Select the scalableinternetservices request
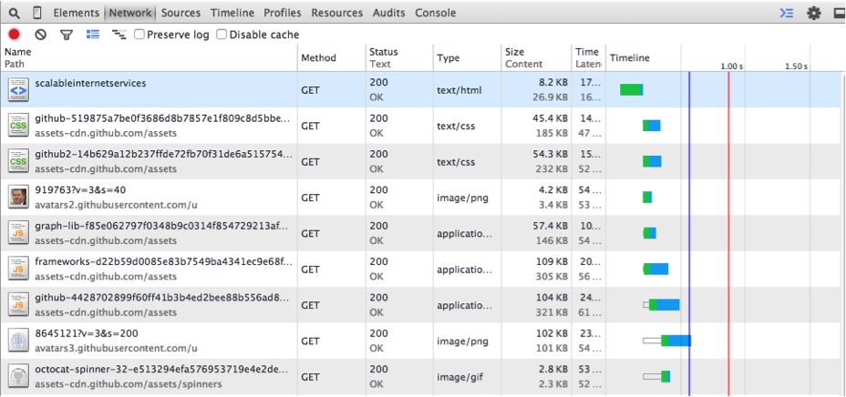 pyautogui.click(x=90, y=84)
